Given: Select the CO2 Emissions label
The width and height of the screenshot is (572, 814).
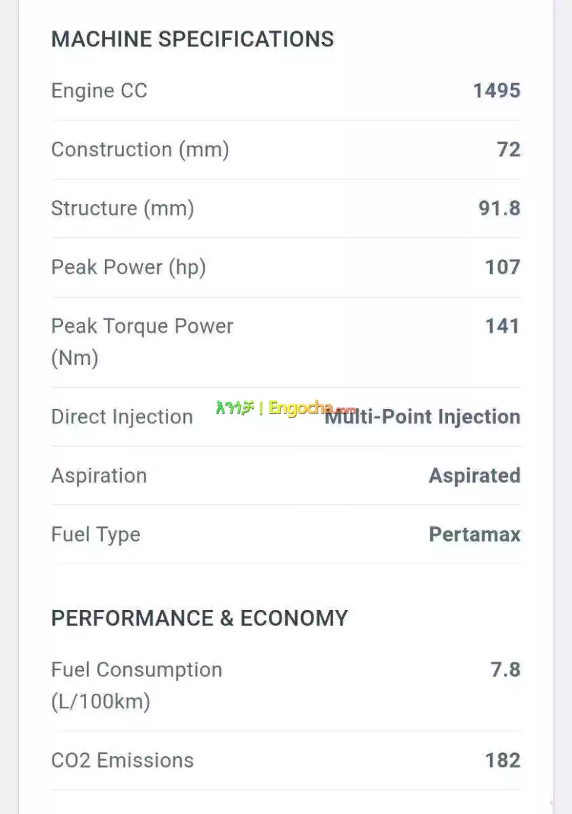Looking at the screenshot, I should tap(123, 761).
